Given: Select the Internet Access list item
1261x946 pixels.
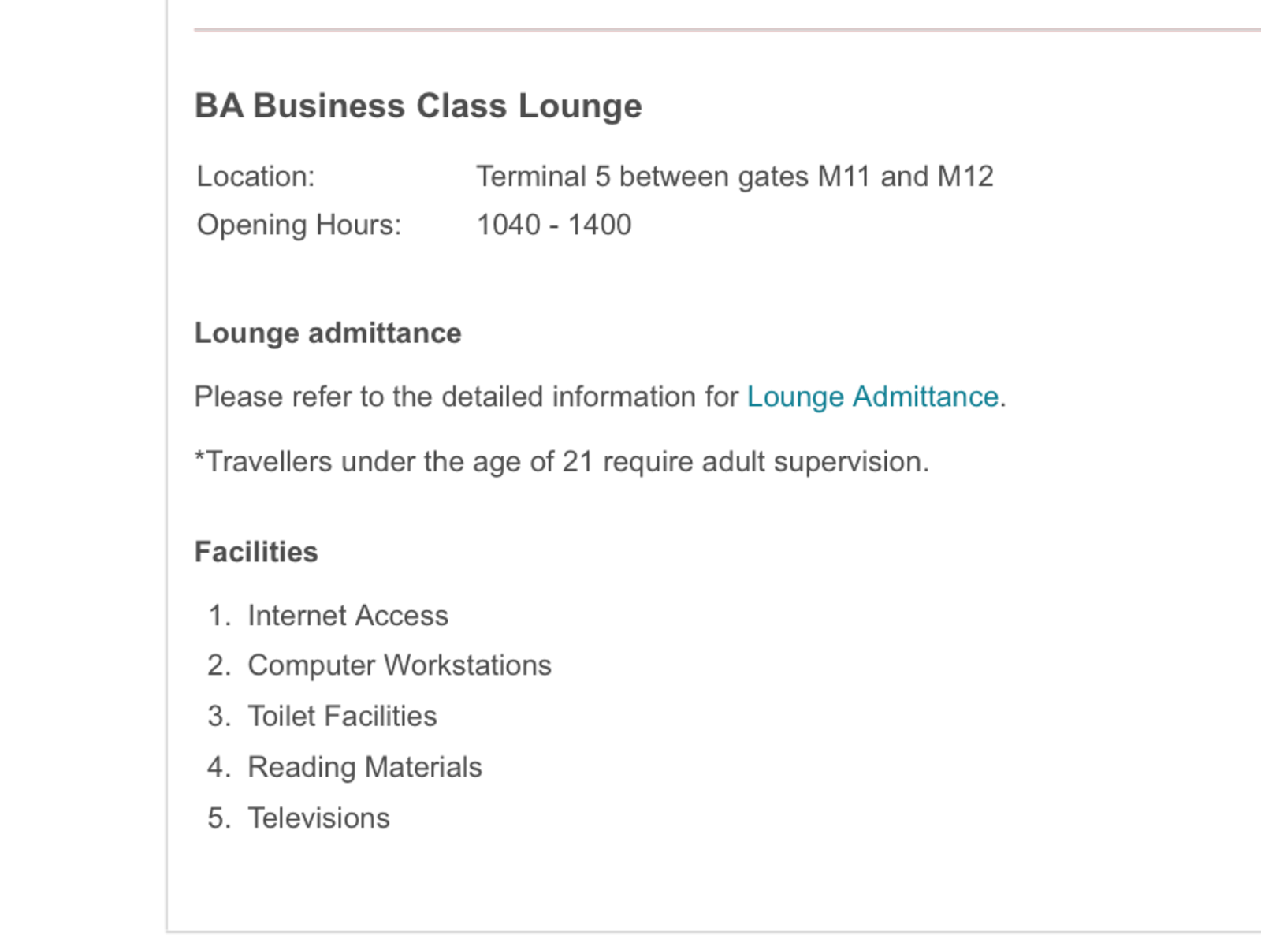Looking at the screenshot, I should point(348,616).
